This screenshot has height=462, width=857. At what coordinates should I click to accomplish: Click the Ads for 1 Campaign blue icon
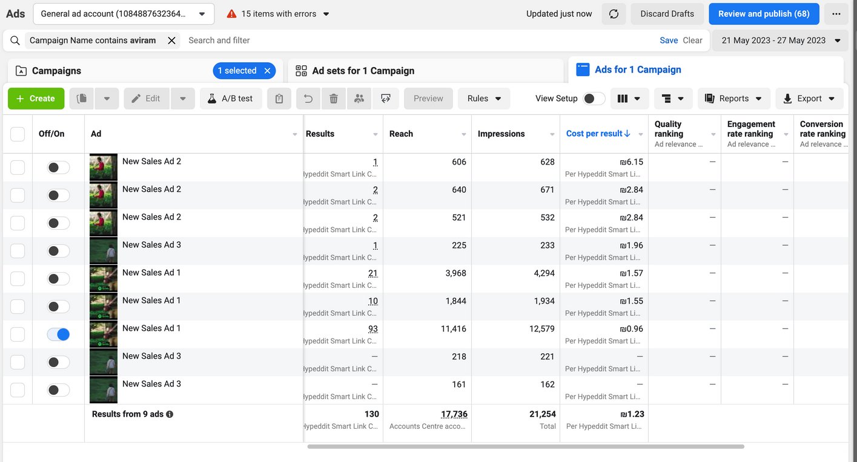coord(583,70)
